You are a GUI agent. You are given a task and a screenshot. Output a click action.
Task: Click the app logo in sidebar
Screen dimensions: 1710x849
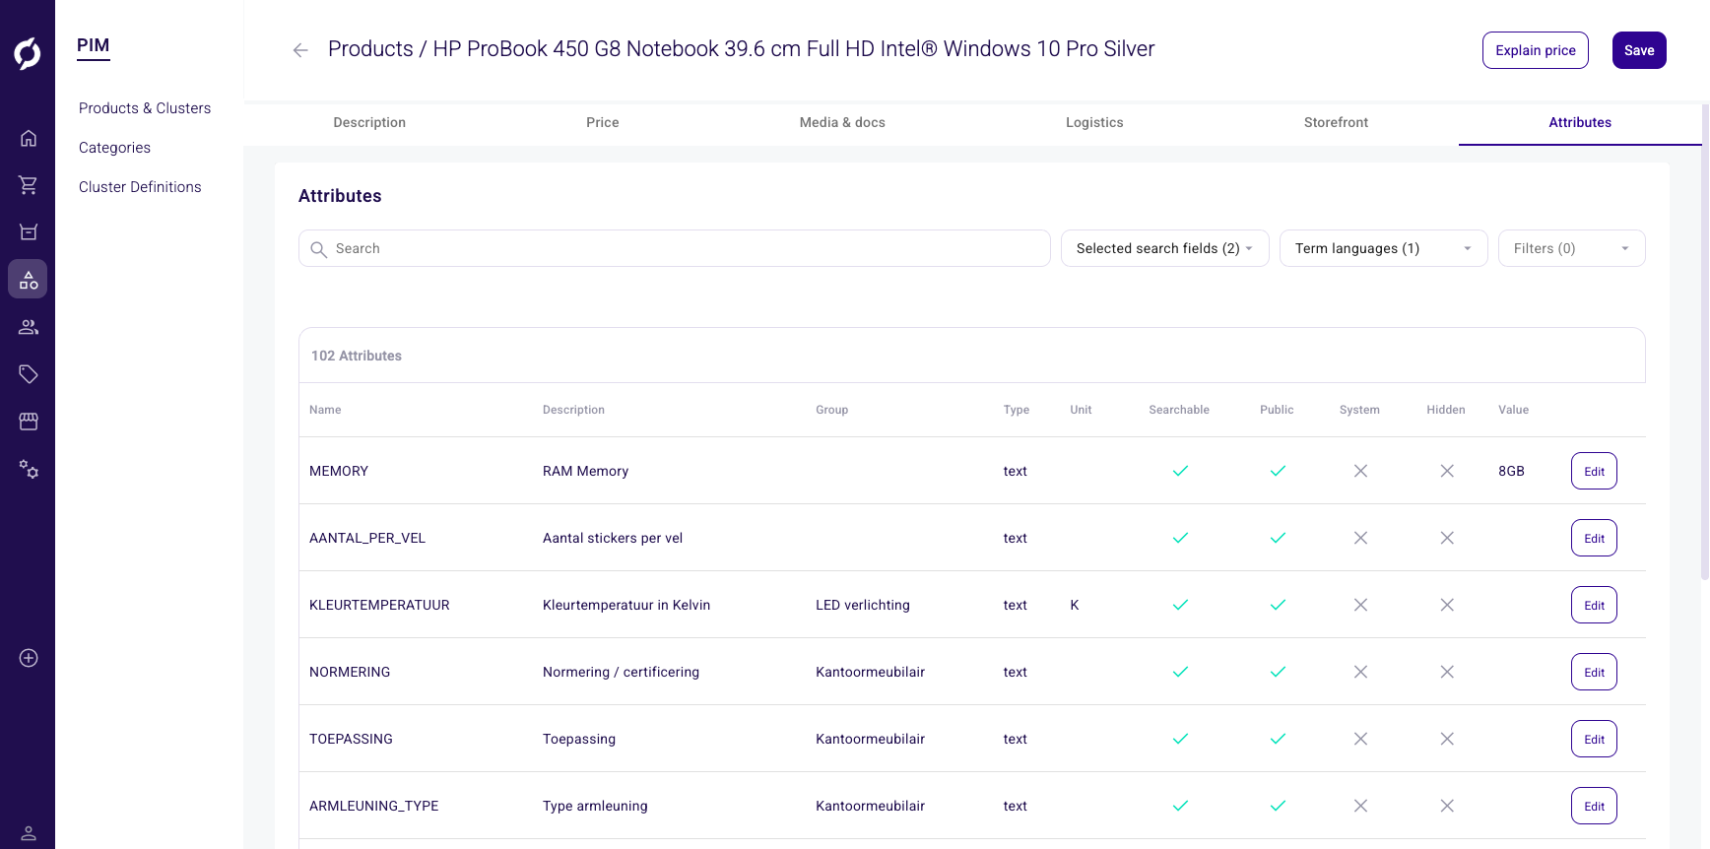(28, 53)
